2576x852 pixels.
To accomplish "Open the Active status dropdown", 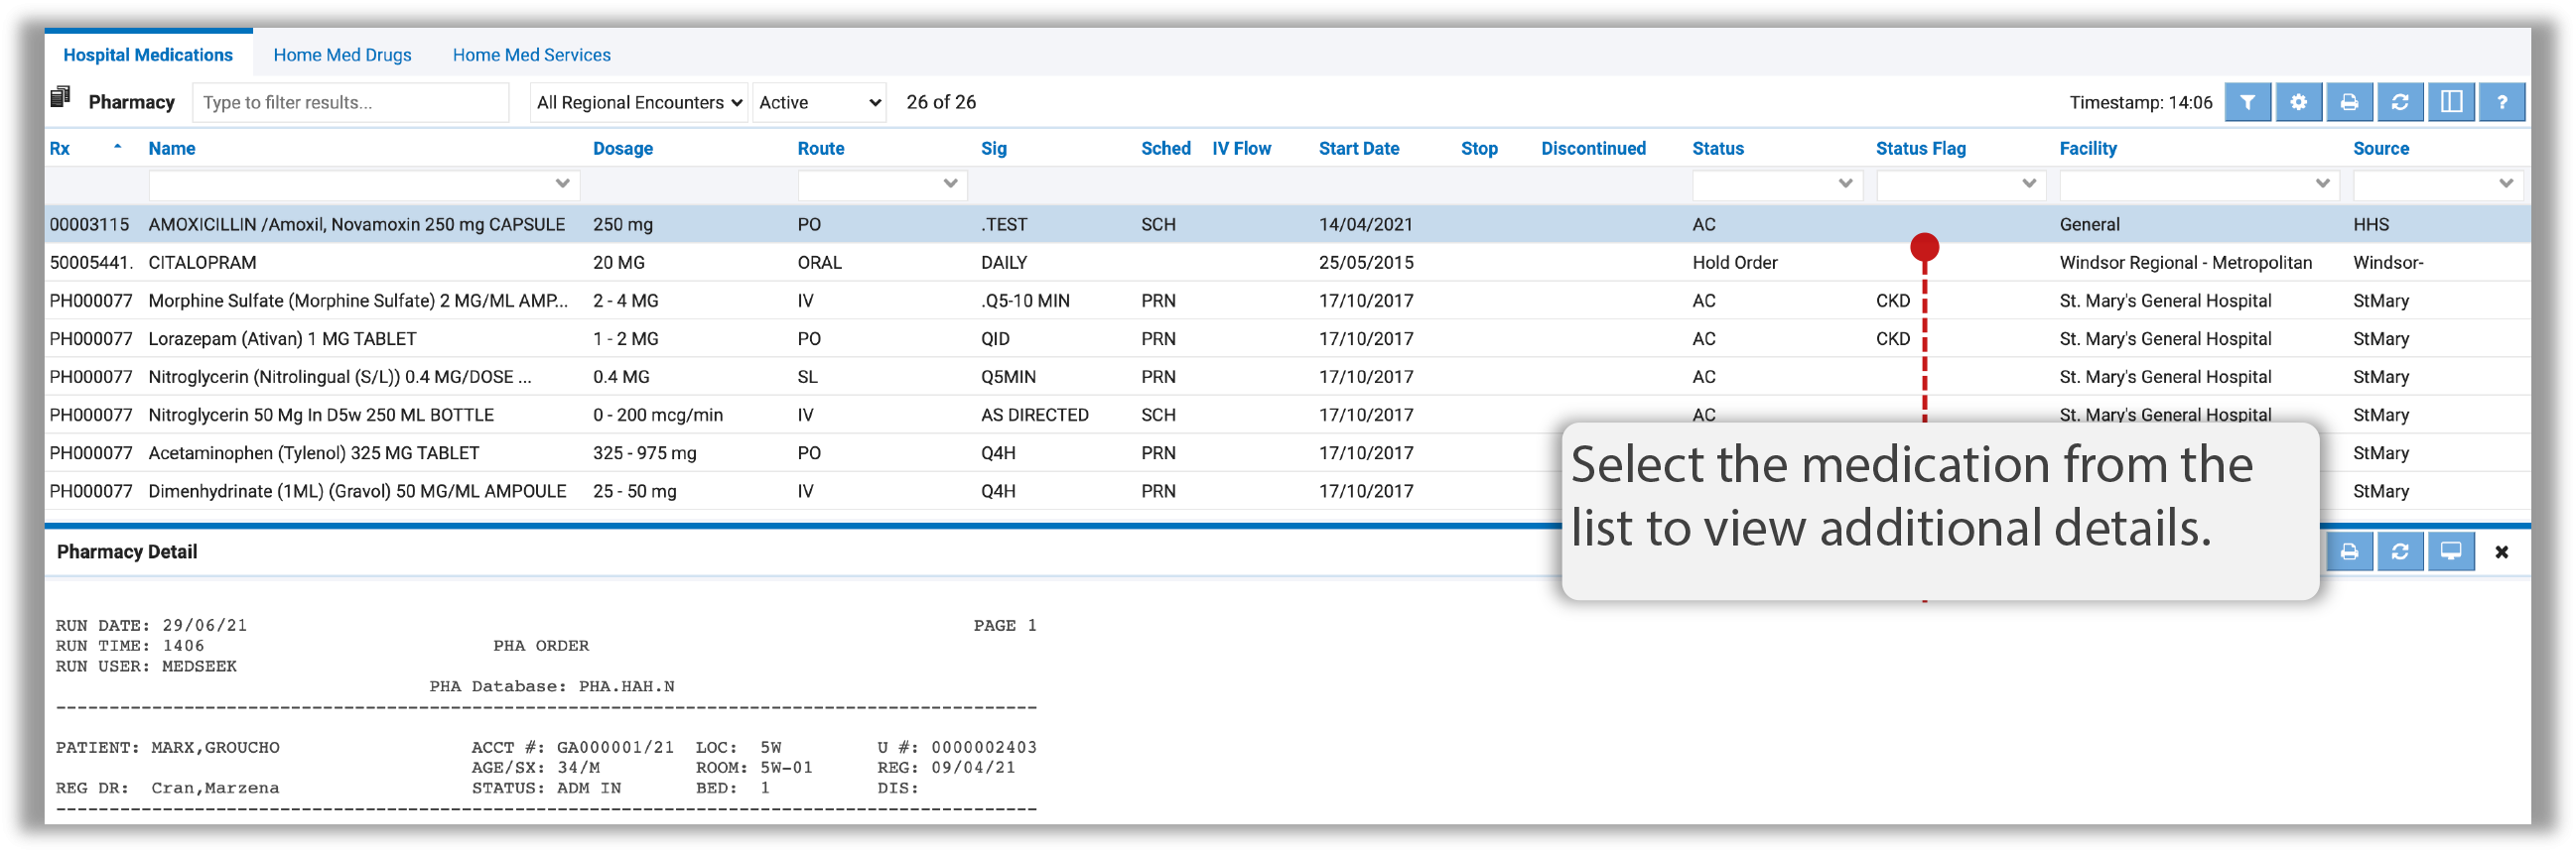I will point(819,102).
